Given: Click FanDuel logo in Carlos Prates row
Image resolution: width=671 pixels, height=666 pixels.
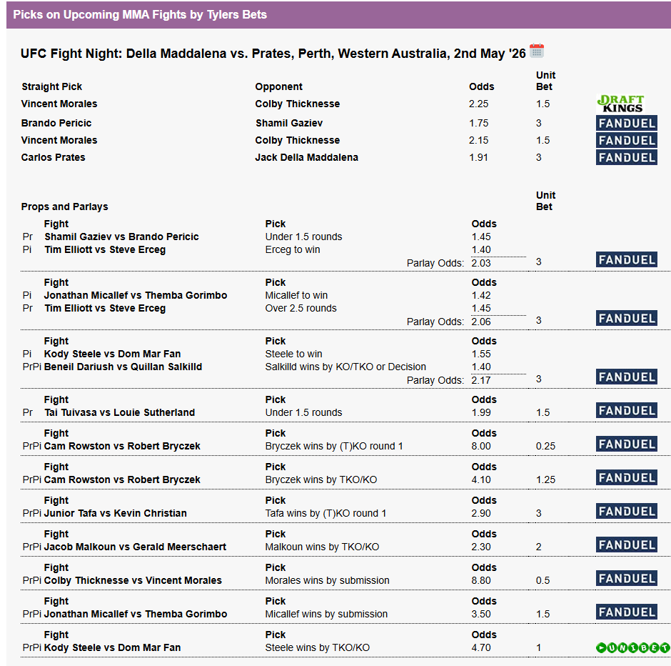Looking at the screenshot, I should (627, 158).
